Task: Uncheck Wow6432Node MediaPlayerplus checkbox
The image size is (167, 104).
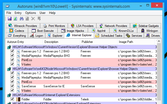Action: (x=12, y=77)
